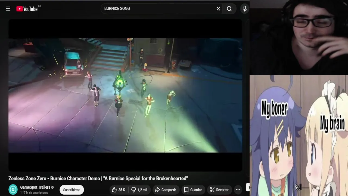Clear the search box with the X
Image resolution: width=348 pixels, height=196 pixels.
pyautogui.click(x=218, y=9)
